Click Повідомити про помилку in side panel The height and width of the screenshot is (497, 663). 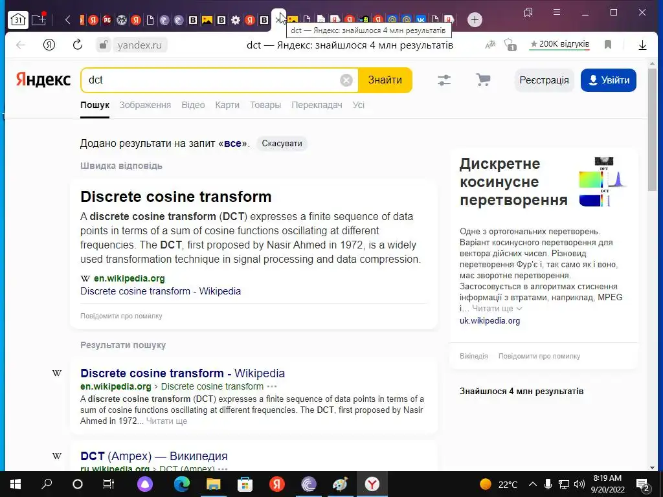[539, 357]
